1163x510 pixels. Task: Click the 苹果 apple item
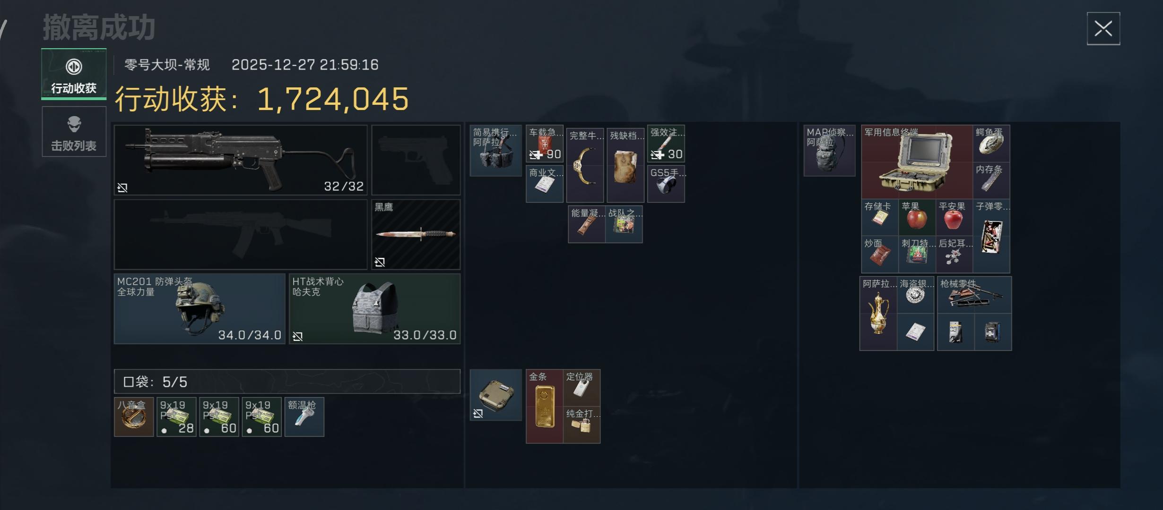pos(917,218)
